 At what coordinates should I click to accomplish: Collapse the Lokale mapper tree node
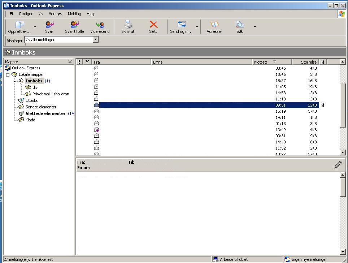coord(8,75)
